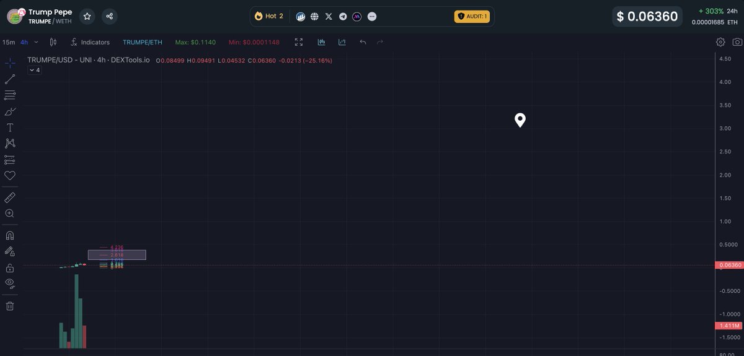Toggle the blue volume bars chart icon

point(321,42)
